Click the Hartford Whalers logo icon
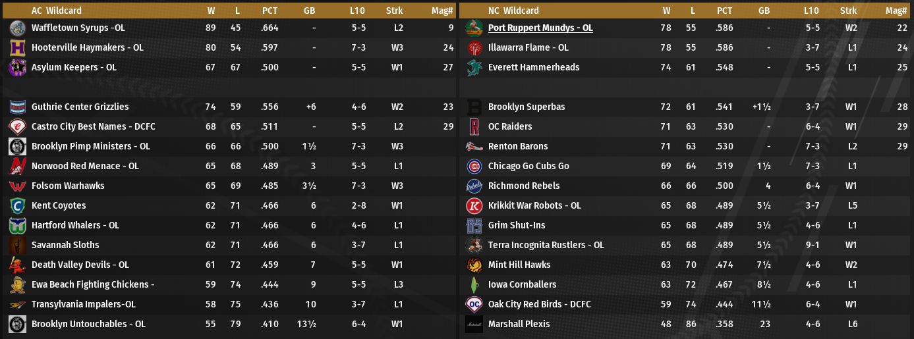The width and height of the screenshot is (914, 339). coord(18,225)
